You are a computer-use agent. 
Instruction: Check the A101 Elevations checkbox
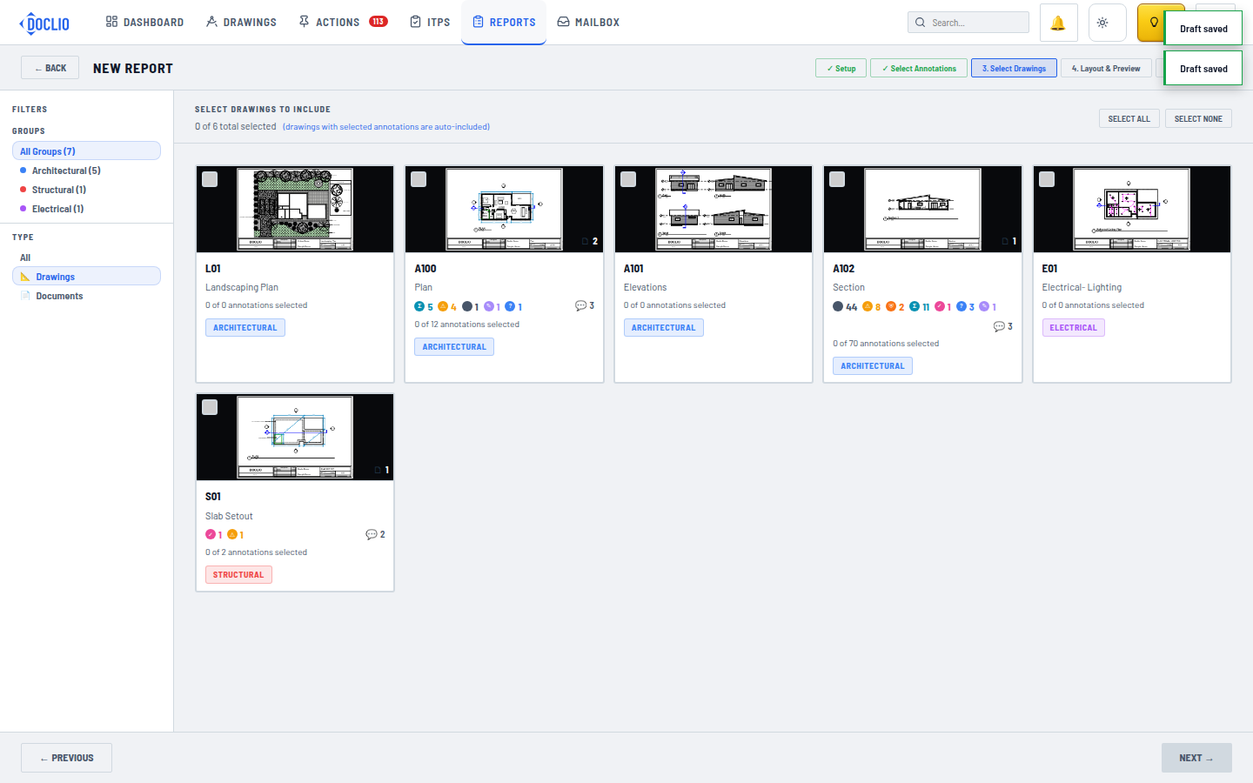(628, 179)
